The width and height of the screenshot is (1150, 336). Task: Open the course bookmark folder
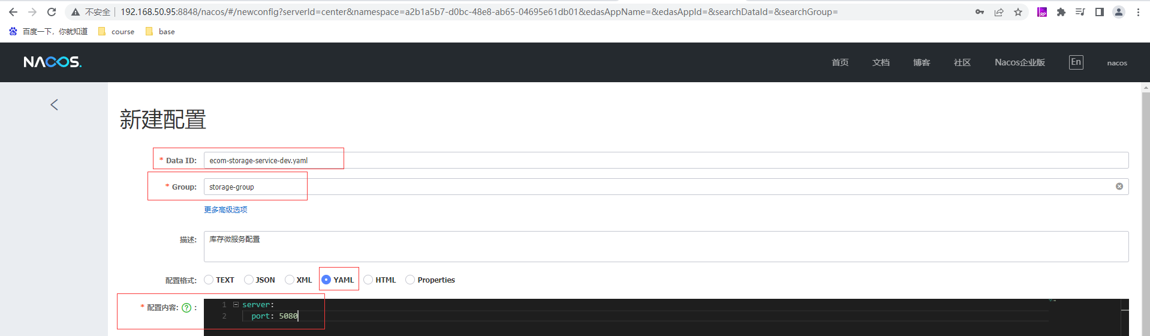pos(116,32)
